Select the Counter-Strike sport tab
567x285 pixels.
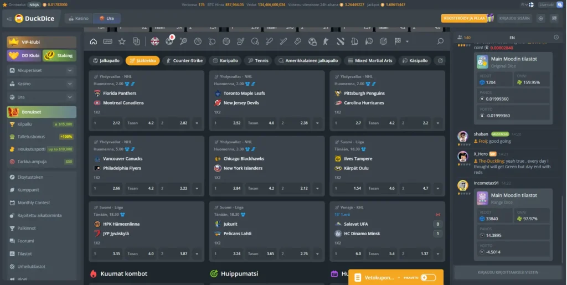(x=183, y=61)
